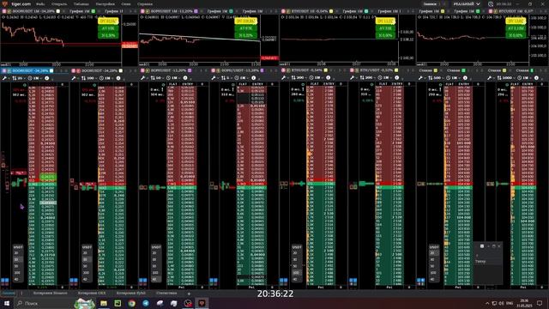Click blue squares icon in ETHUSDT -0,54% order book
This screenshot has width=549, height=309.
284,281
